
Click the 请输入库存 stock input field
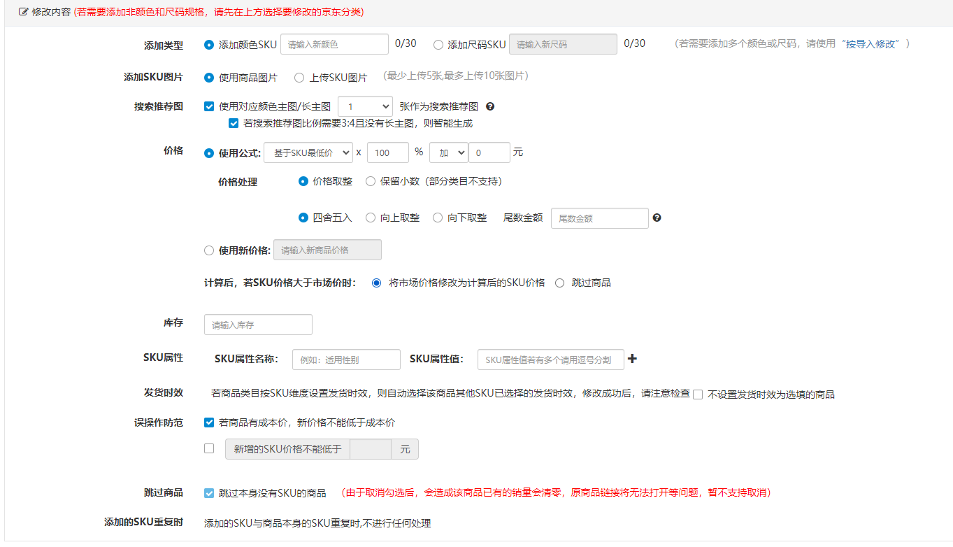tap(258, 325)
